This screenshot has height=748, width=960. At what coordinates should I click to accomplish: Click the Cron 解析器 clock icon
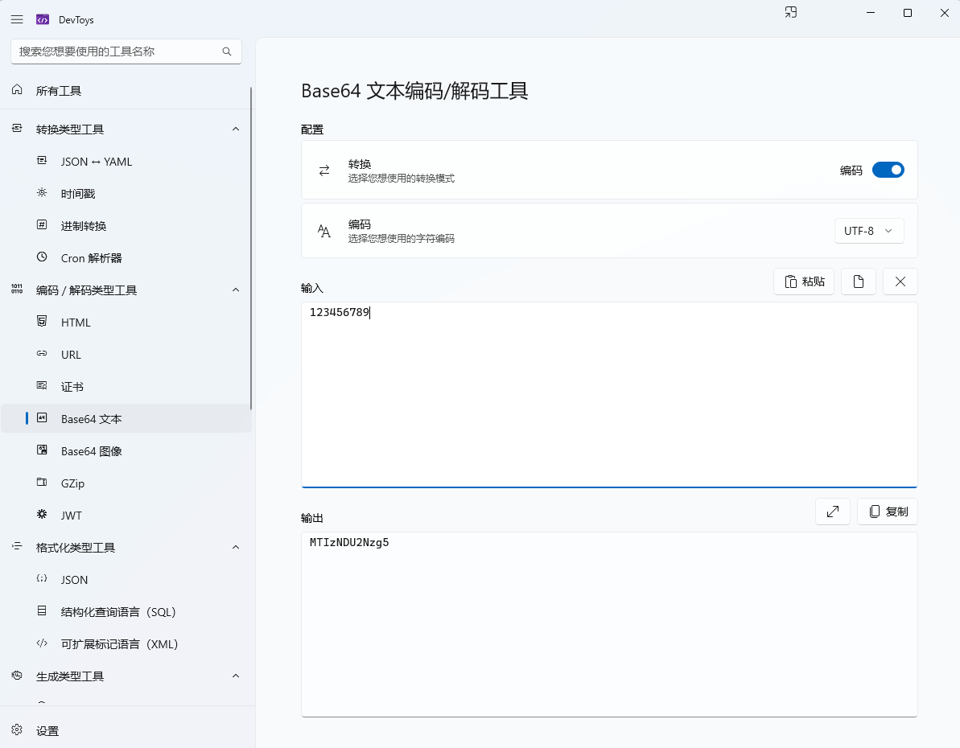click(42, 257)
